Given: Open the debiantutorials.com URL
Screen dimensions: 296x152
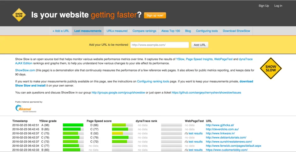Looking at the screenshot, I should point(226,138).
